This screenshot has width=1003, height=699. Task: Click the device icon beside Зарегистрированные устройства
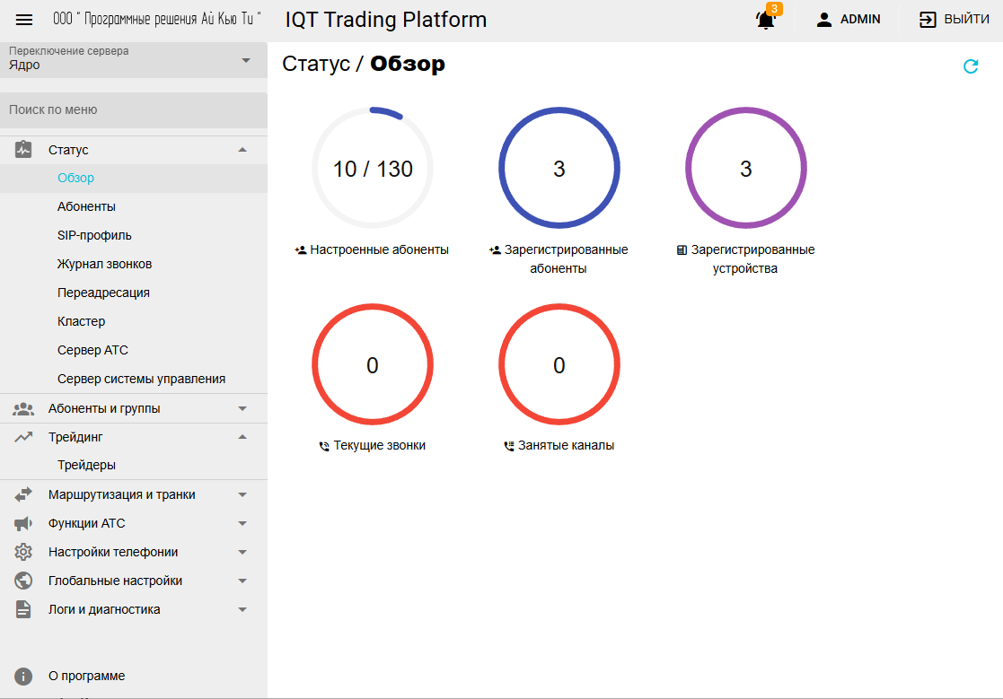click(682, 250)
